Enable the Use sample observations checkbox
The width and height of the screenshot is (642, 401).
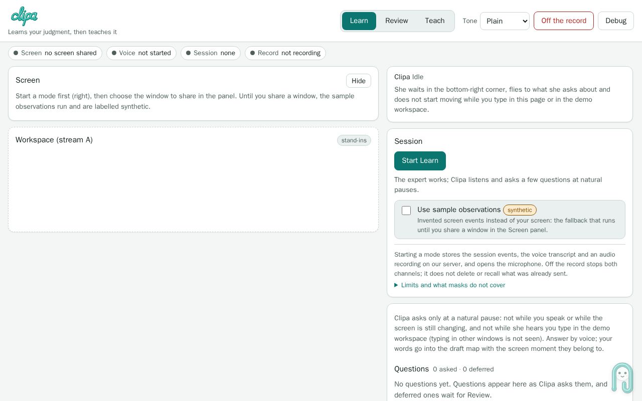(406, 211)
